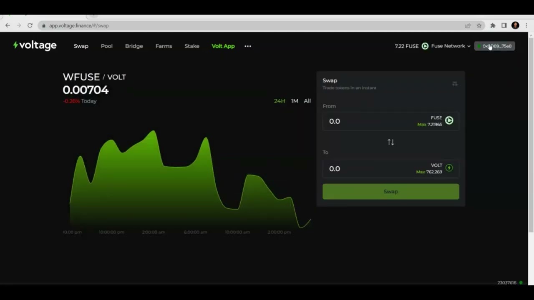534x300 pixels.
Task: Click the green price chart area
Action: 190,179
